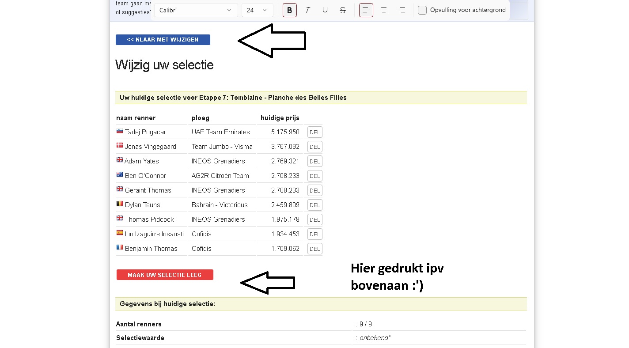Viewport: 629px width, 348px height.
Task: Click team name AG2R Citroën Team
Action: coord(220,176)
